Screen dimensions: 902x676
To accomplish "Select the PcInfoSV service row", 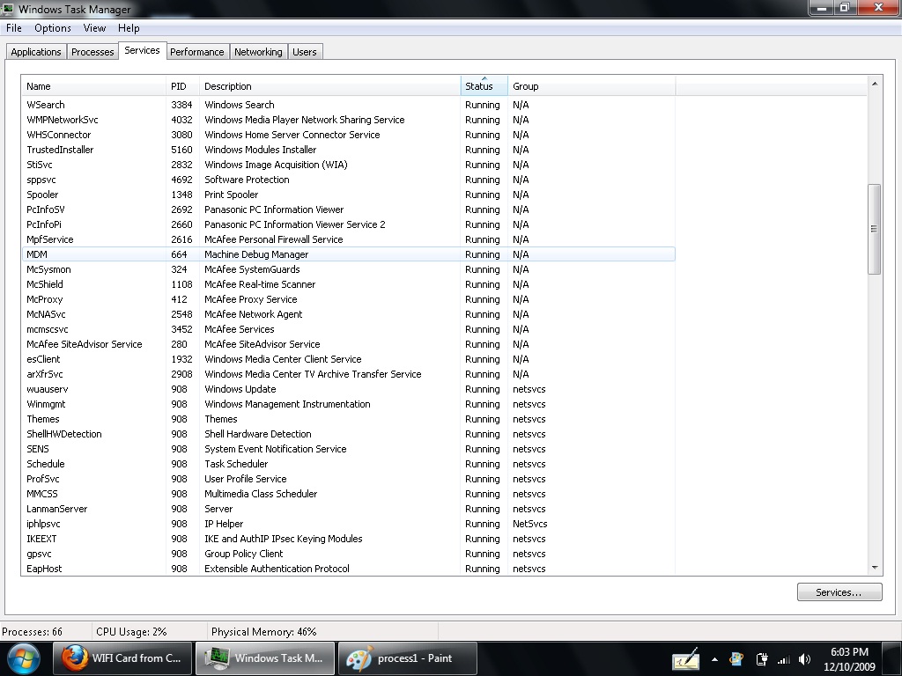I will [x=348, y=209].
